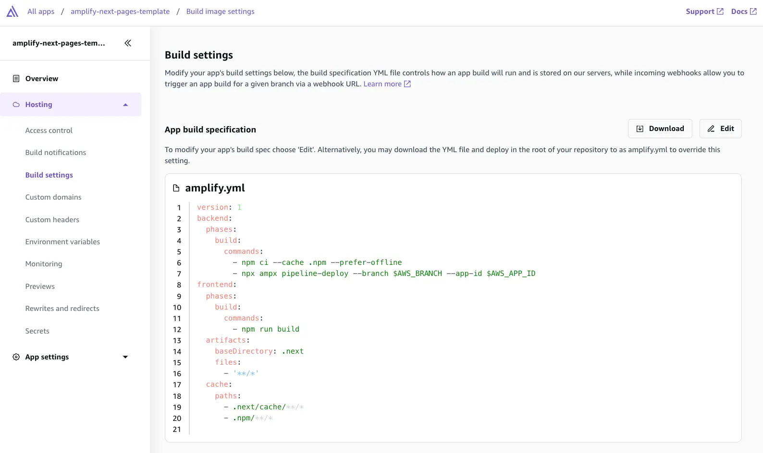Click line number 21 in the editor

(x=177, y=429)
